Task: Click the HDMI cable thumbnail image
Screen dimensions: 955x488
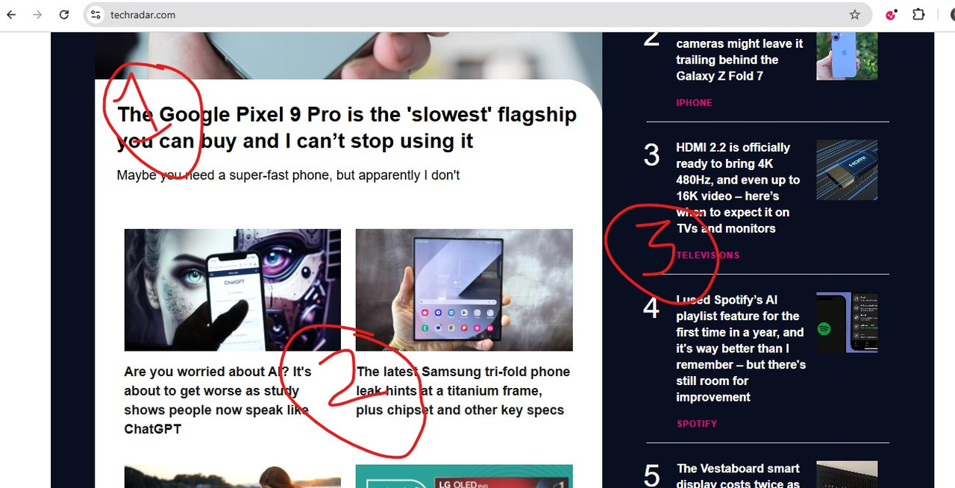Action: click(847, 170)
